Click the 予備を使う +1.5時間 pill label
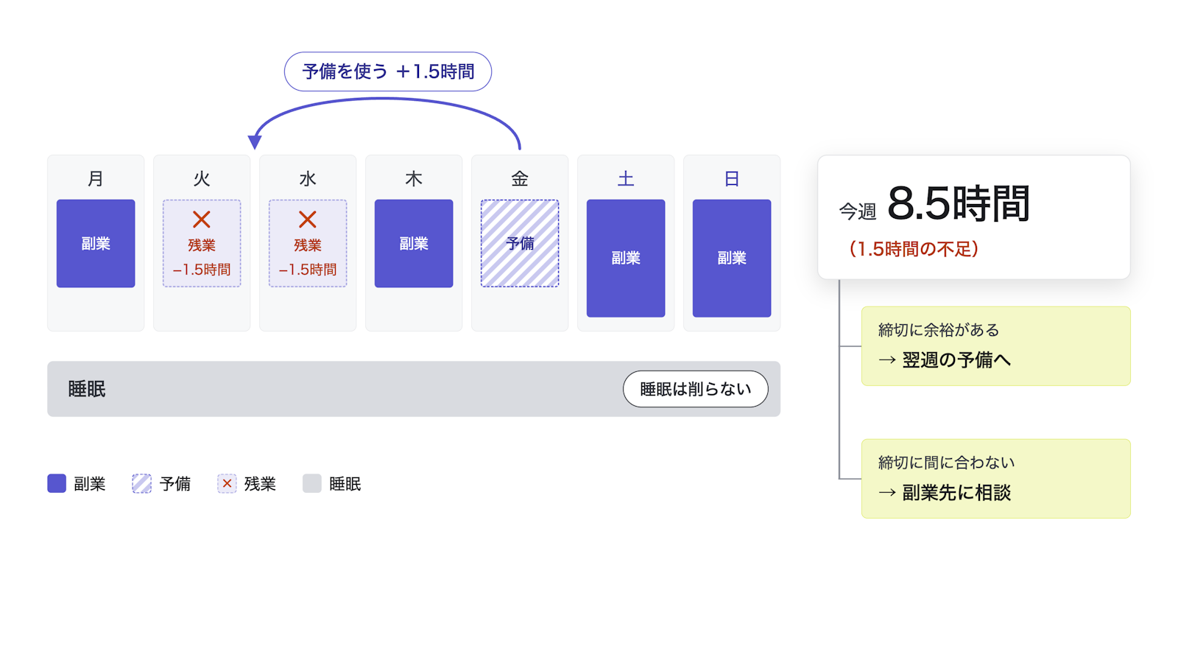The width and height of the screenshot is (1178, 663). 388,71
